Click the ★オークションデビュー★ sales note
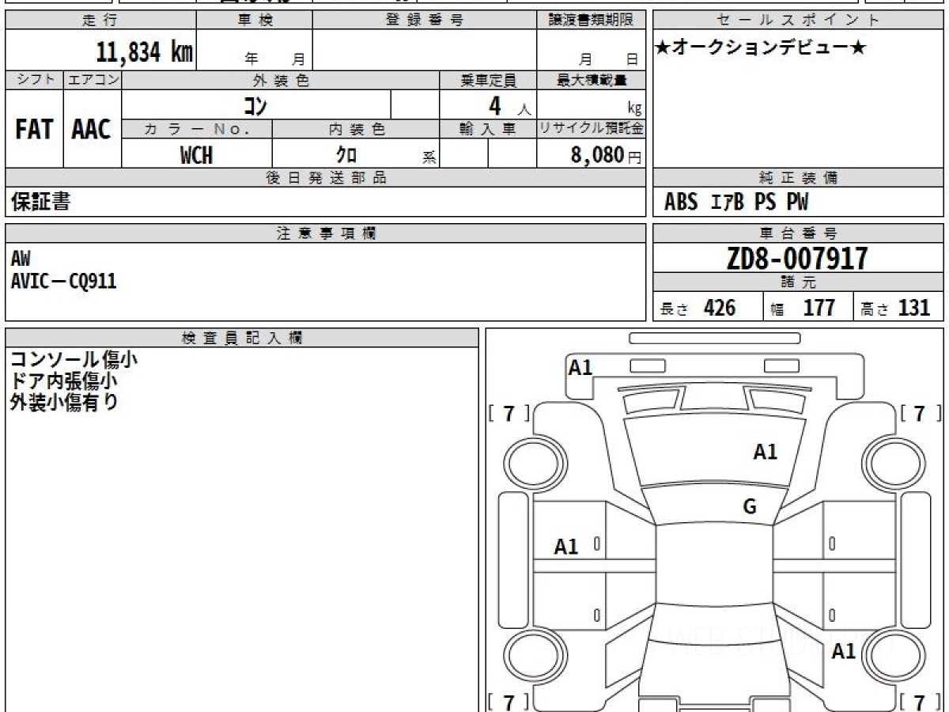 [x=761, y=48]
